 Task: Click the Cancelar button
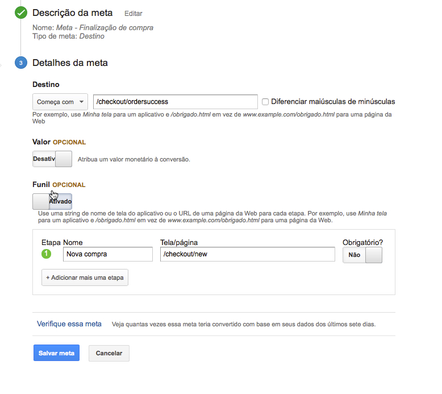coord(109,353)
